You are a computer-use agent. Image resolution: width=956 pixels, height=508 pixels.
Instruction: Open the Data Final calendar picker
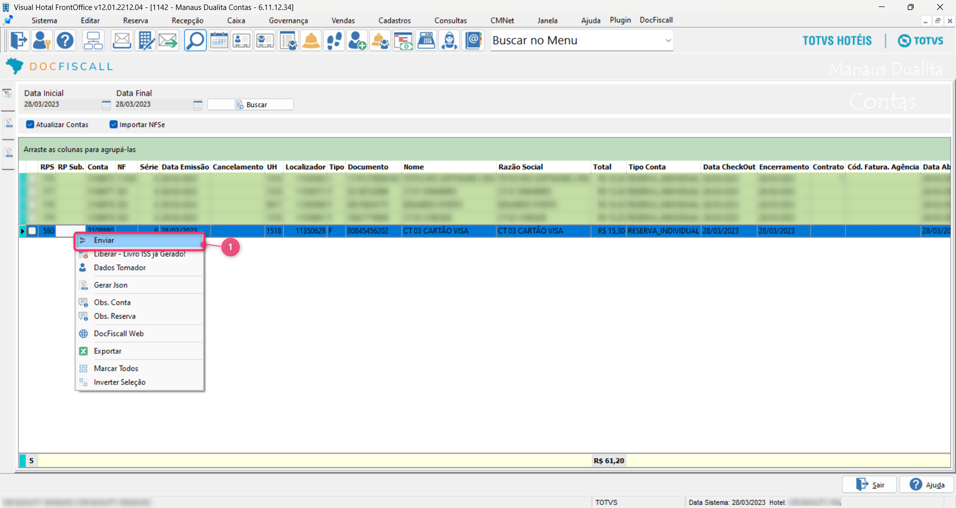(198, 105)
